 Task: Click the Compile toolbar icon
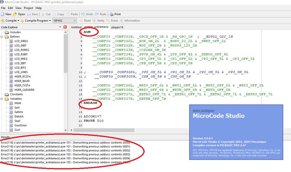3,20
